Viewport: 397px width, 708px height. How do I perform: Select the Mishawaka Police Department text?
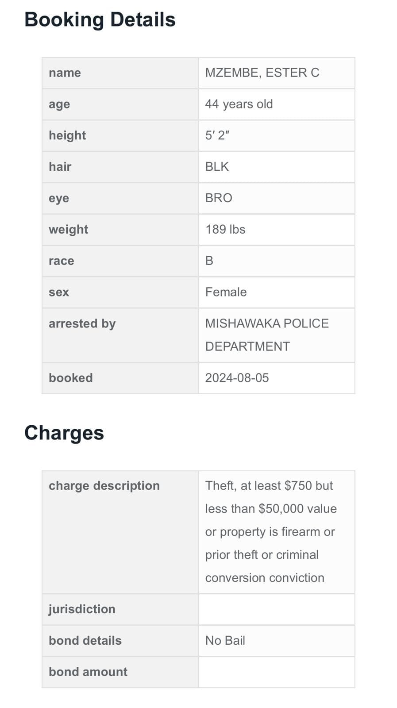pos(266,335)
